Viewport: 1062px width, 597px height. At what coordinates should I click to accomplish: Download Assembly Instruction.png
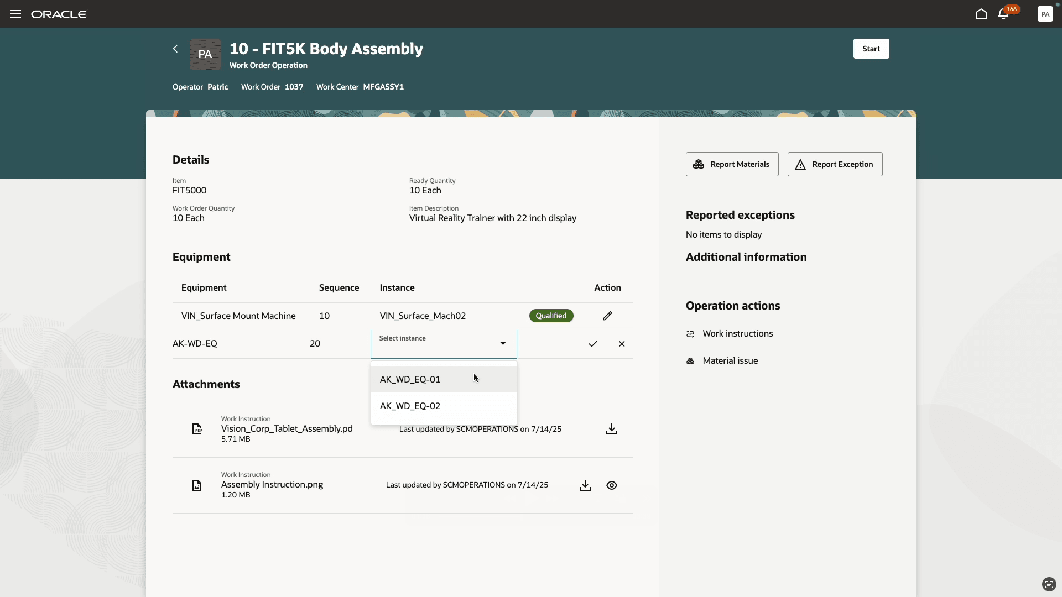(x=585, y=485)
